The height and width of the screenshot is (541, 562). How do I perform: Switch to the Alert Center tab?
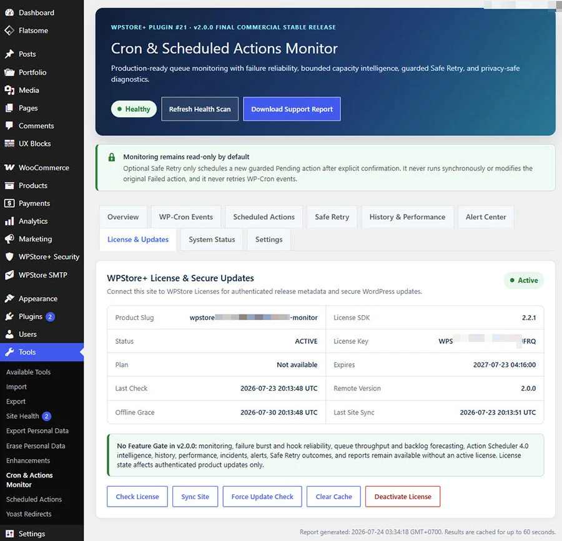(x=486, y=217)
